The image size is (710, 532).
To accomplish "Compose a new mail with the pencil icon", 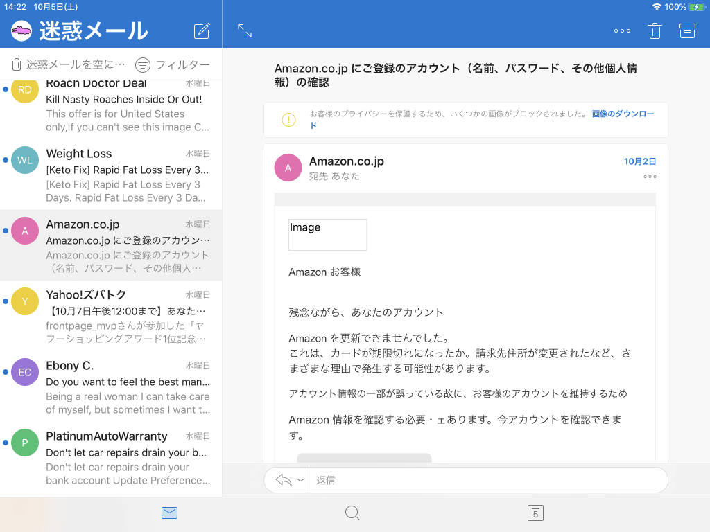I will tap(202, 30).
